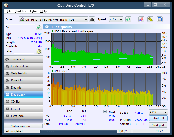174x137 pixels.
Task: Click the Disc quality header disc icon
Action: click(47, 27)
